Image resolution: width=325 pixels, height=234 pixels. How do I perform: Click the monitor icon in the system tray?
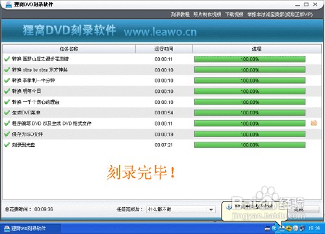click(x=302, y=228)
